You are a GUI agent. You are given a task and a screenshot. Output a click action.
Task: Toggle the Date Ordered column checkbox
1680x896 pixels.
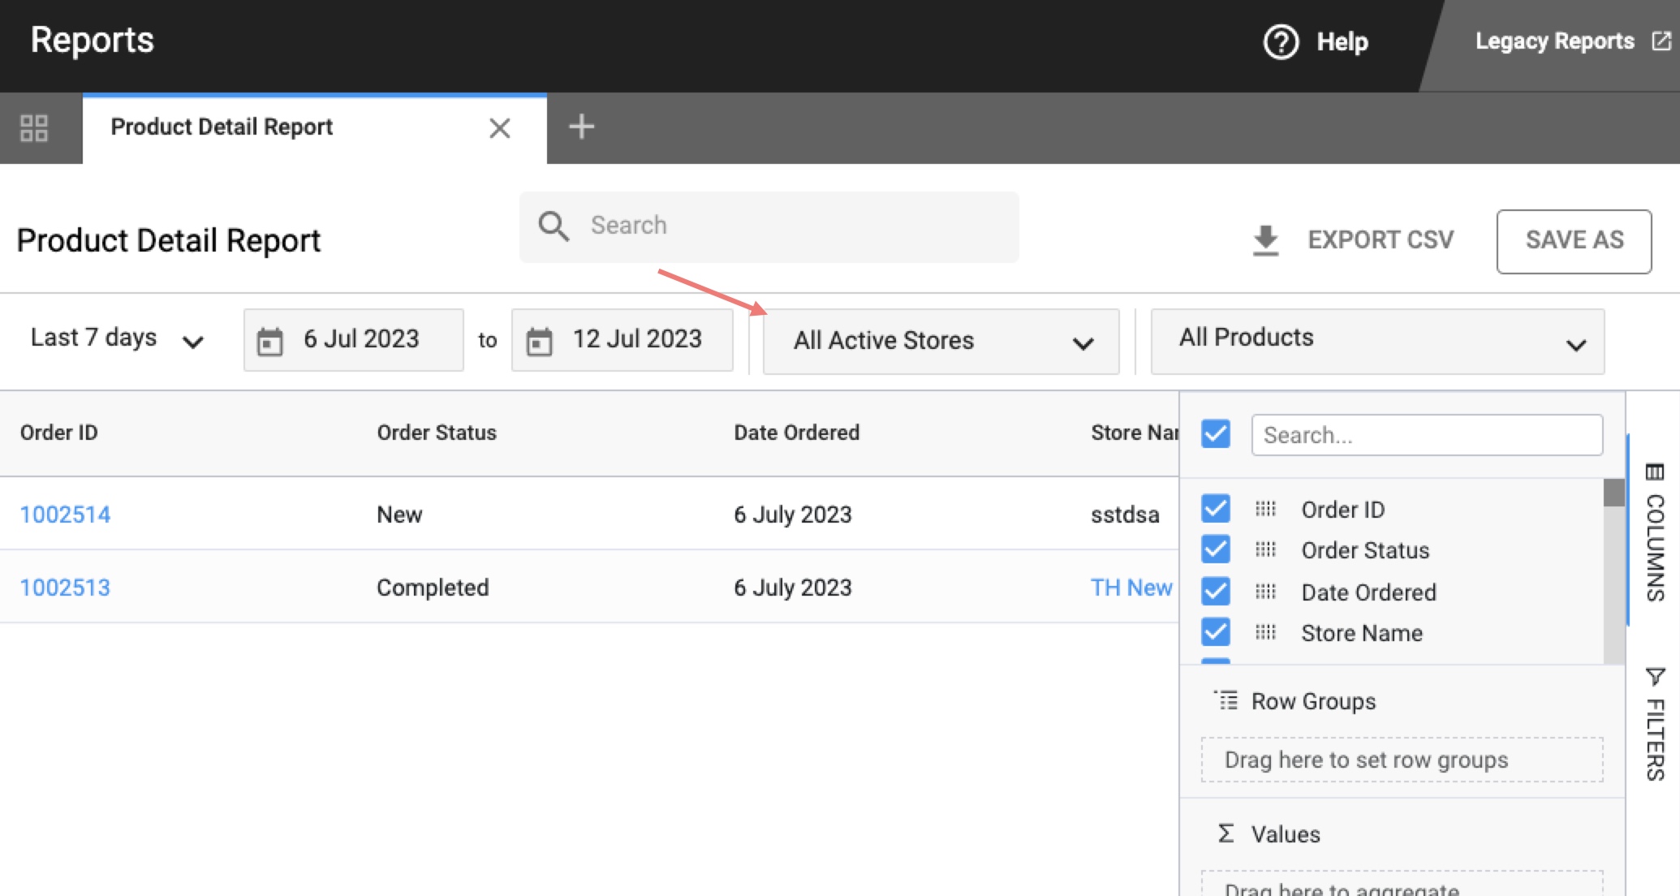click(x=1215, y=592)
